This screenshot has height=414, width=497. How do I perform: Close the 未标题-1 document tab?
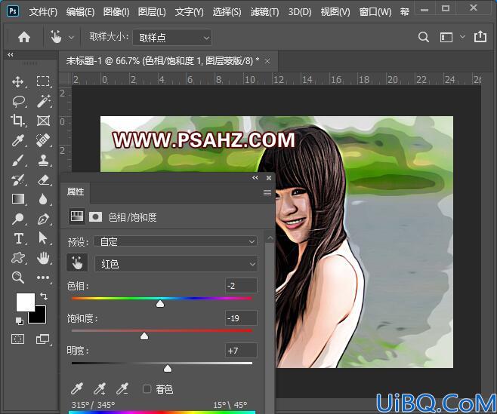(267, 61)
